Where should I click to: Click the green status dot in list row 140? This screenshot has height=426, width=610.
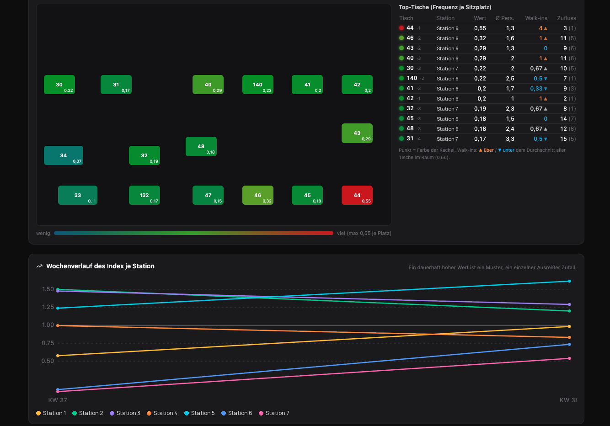[401, 78]
